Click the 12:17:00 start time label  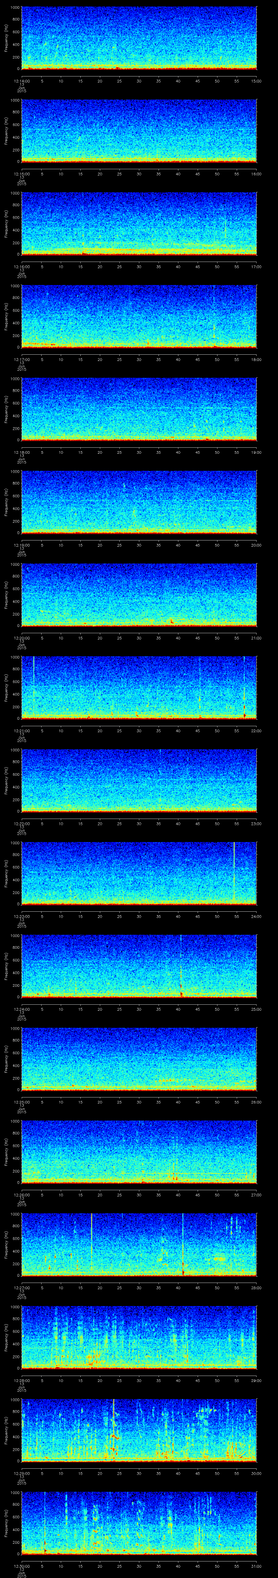coord(21,360)
